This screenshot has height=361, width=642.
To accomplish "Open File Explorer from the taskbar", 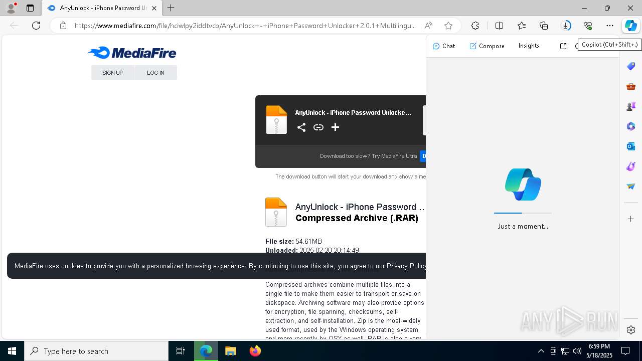I will [x=230, y=351].
